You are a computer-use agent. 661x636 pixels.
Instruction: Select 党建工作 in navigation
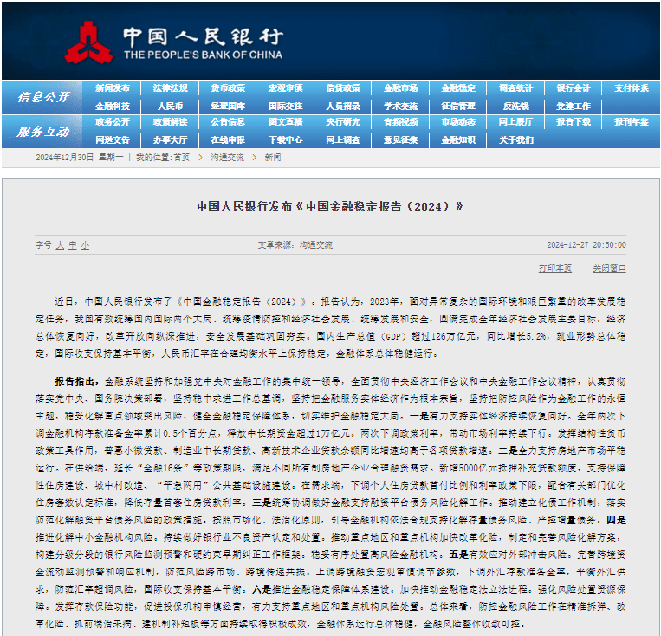point(574,107)
